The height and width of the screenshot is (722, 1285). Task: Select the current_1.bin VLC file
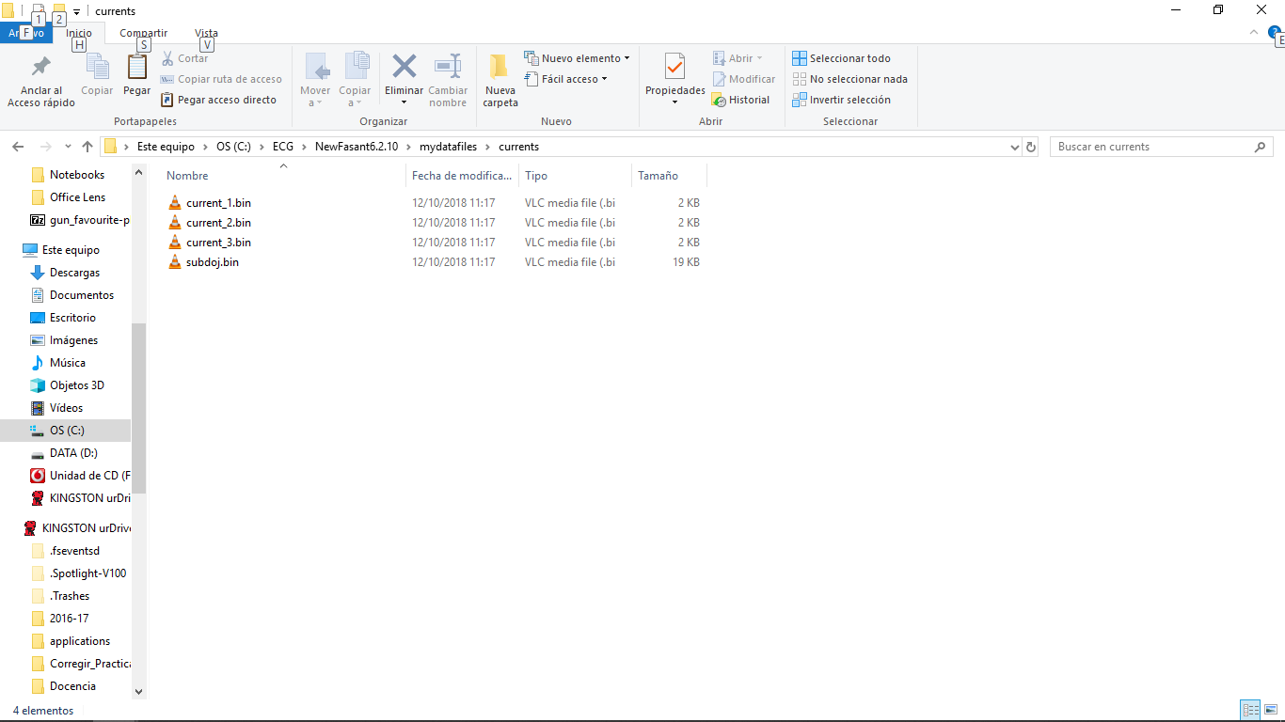[218, 203]
